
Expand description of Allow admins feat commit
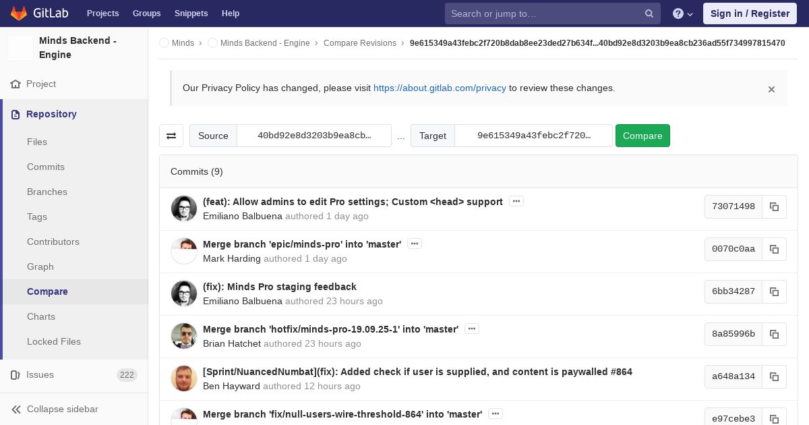click(516, 201)
